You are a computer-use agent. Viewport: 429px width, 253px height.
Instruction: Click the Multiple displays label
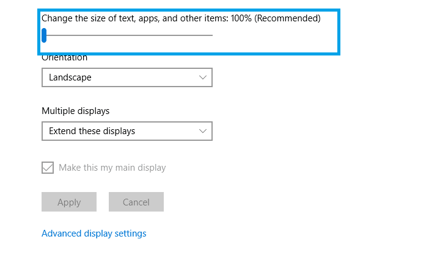point(76,111)
